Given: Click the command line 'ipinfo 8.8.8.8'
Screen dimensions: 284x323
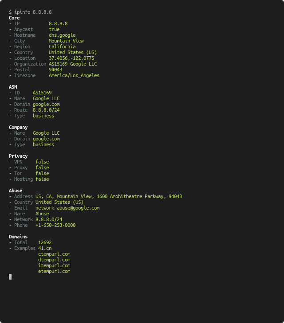Looking at the screenshot, I should [33, 12].
